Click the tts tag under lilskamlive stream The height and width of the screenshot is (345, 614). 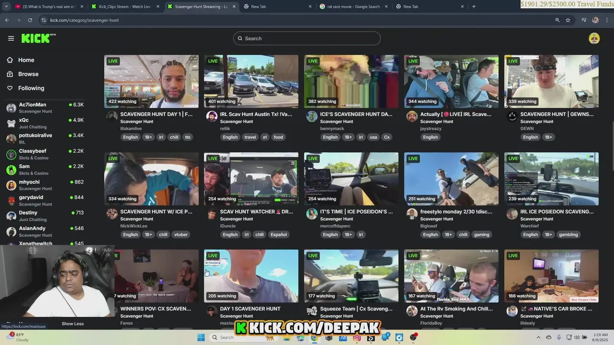click(188, 137)
